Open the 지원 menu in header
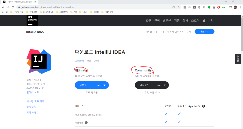 [x=177, y=21]
